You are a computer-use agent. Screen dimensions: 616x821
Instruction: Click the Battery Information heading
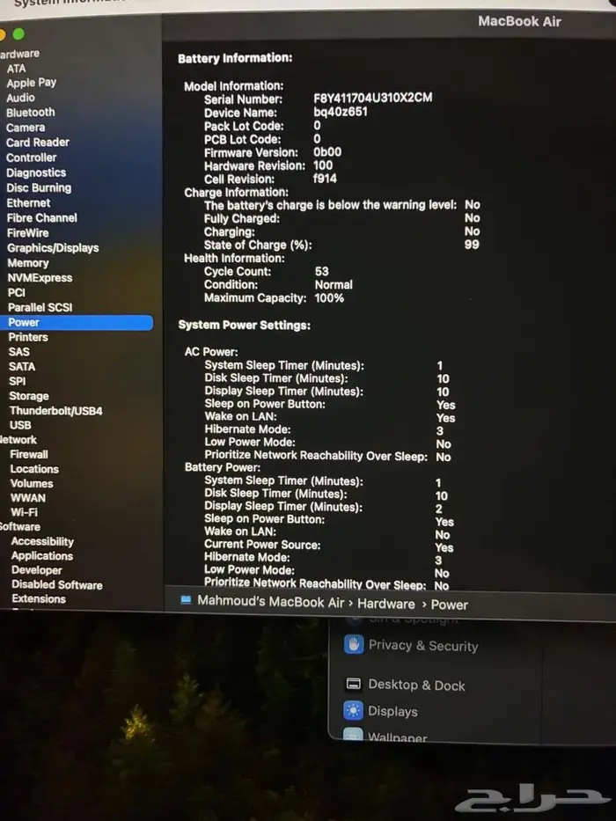[x=235, y=58]
